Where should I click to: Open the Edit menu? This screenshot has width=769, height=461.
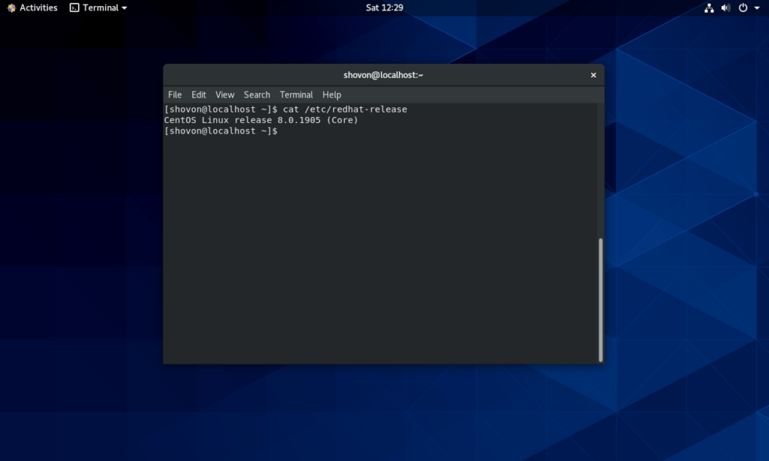[x=198, y=95]
